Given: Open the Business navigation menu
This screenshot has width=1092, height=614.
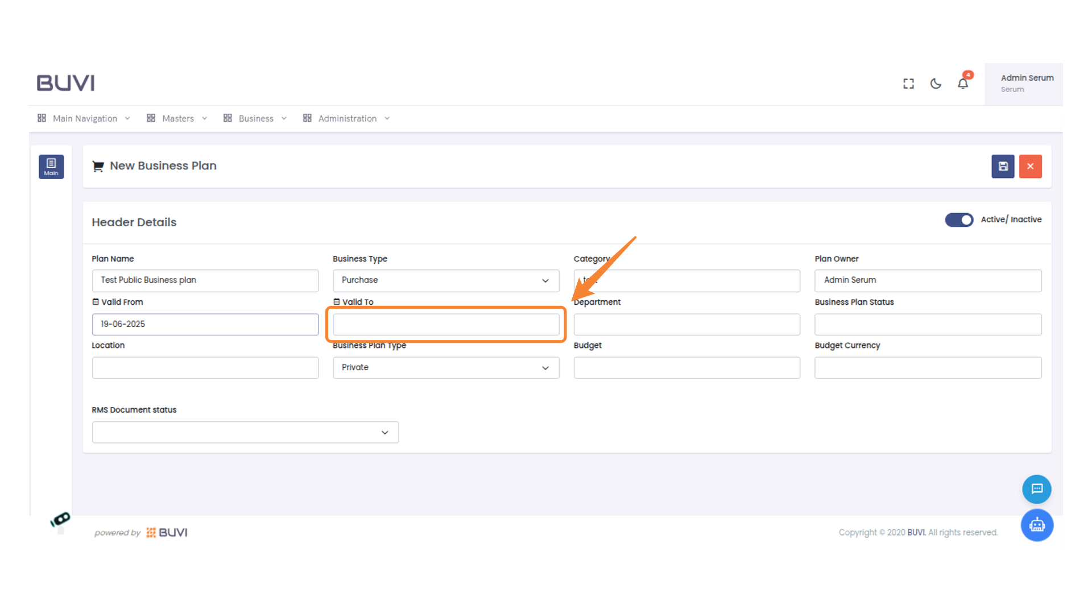Looking at the screenshot, I should tap(255, 118).
